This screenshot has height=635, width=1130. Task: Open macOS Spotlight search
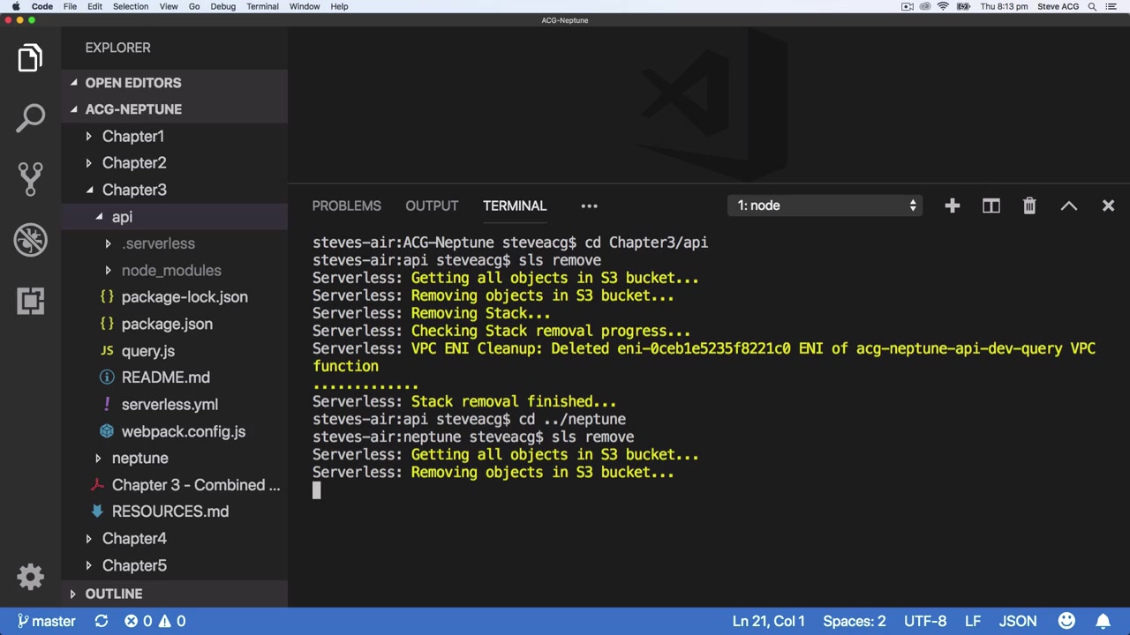coord(1092,6)
